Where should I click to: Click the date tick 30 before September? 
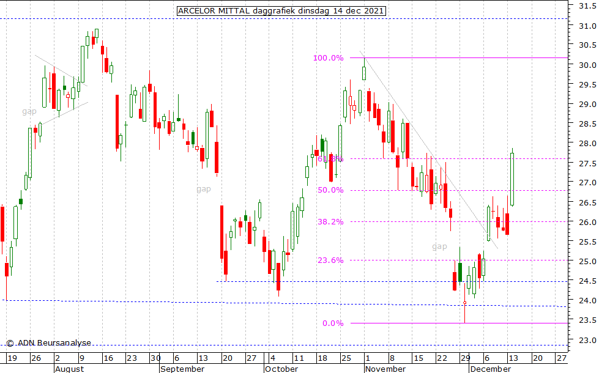click(x=155, y=358)
